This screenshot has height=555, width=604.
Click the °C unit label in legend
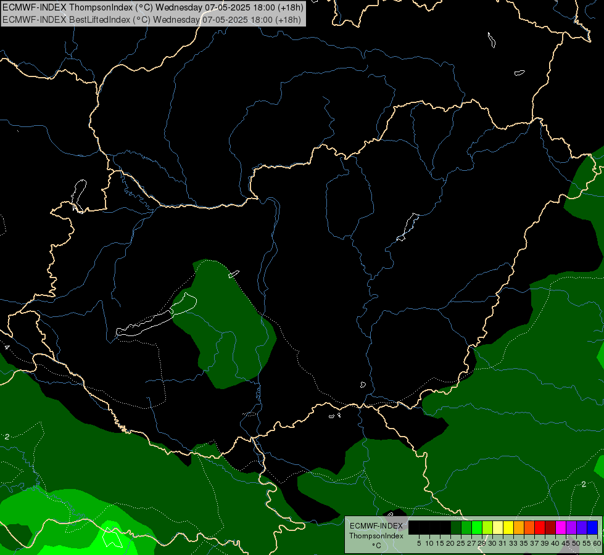point(377,546)
